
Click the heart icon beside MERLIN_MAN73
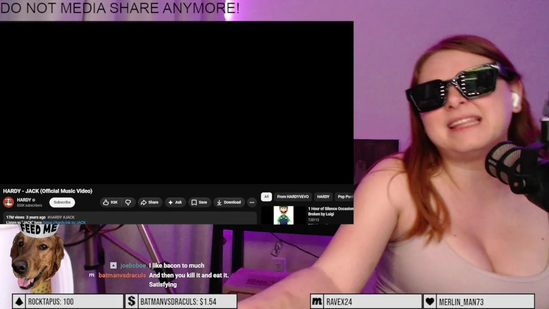tap(430, 302)
